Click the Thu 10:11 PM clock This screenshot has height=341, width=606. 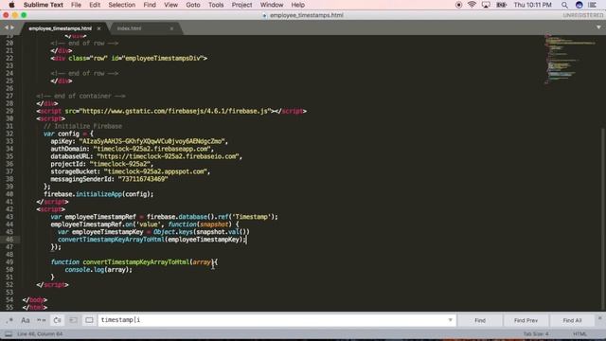pyautogui.click(x=532, y=5)
